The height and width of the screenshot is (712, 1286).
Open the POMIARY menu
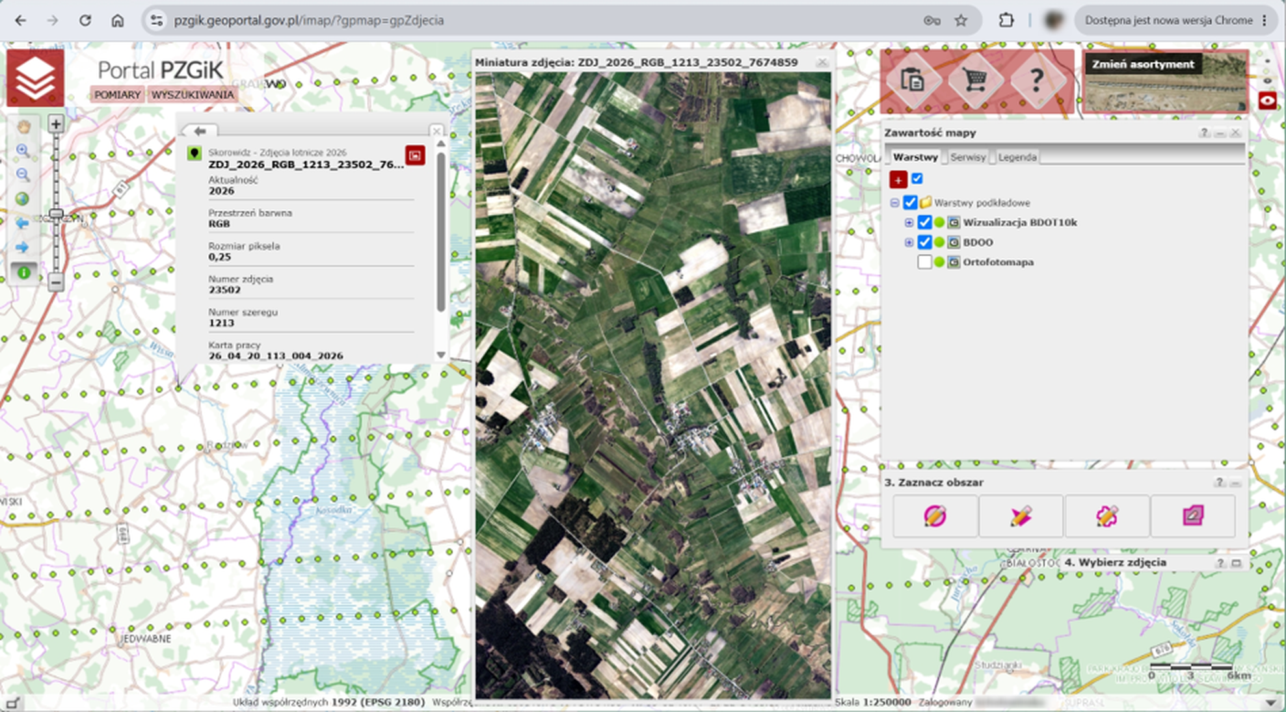tap(117, 95)
